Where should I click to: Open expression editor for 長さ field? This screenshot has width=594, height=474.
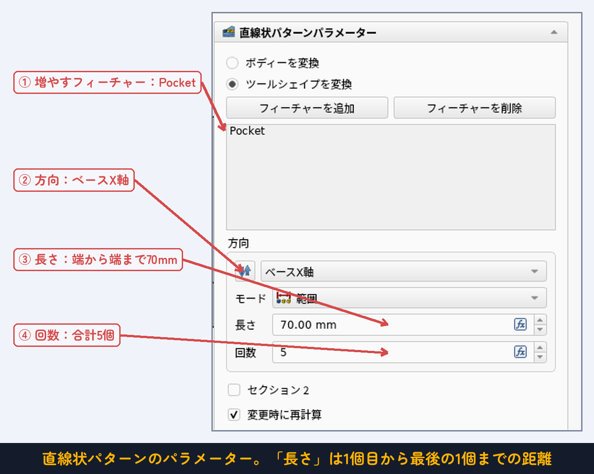(x=520, y=324)
